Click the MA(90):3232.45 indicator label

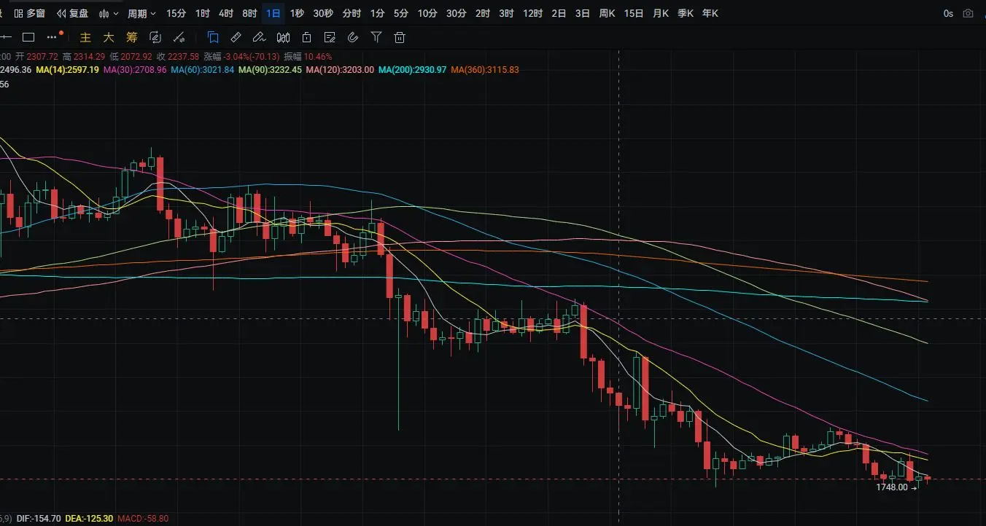[271, 70]
